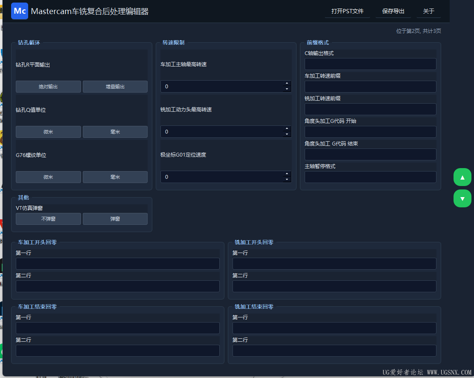474x378 pixels.
Task: Decrease 极坐标G01定位速度 with down spinner
Action: pyautogui.click(x=287, y=180)
